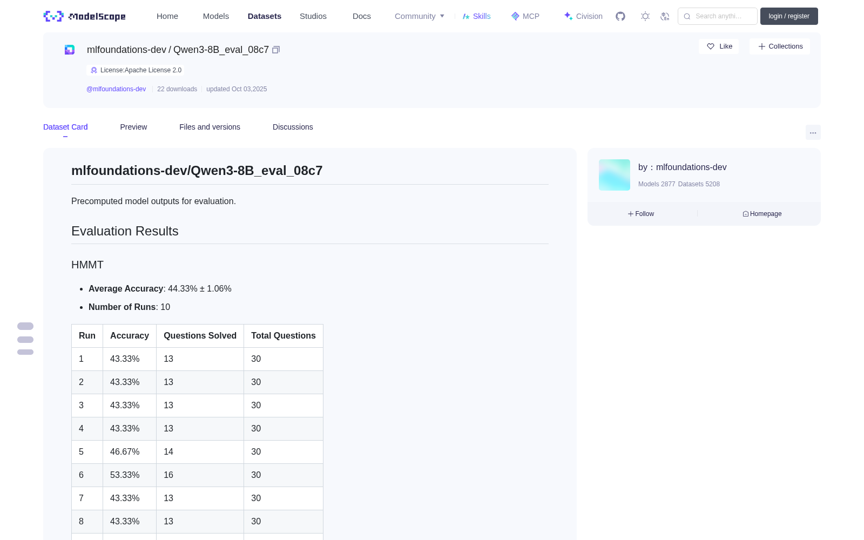Click the dataset cube icon beside title
This screenshot has height=540, width=864.
point(70,50)
